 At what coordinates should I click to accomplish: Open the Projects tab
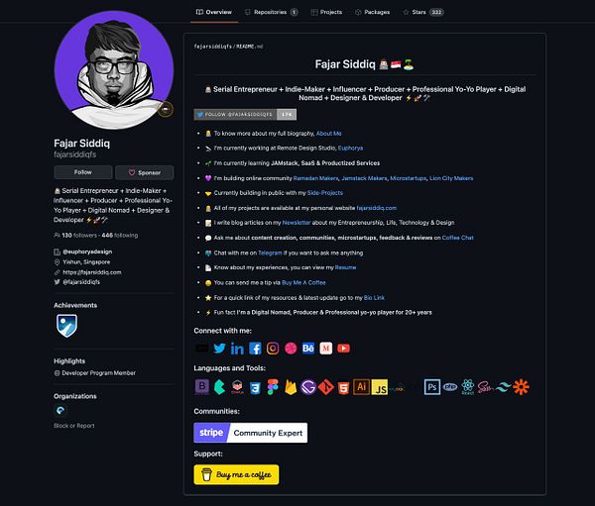(326, 12)
